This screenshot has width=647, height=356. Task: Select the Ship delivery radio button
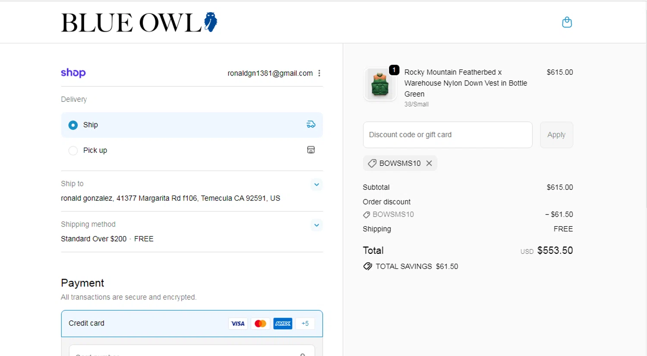pos(73,125)
